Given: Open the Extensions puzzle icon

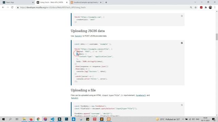Looking at the screenshot, I should coord(206,7).
